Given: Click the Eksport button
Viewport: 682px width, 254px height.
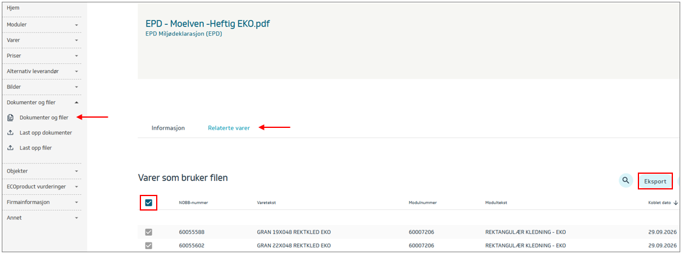Looking at the screenshot, I should click(x=655, y=181).
